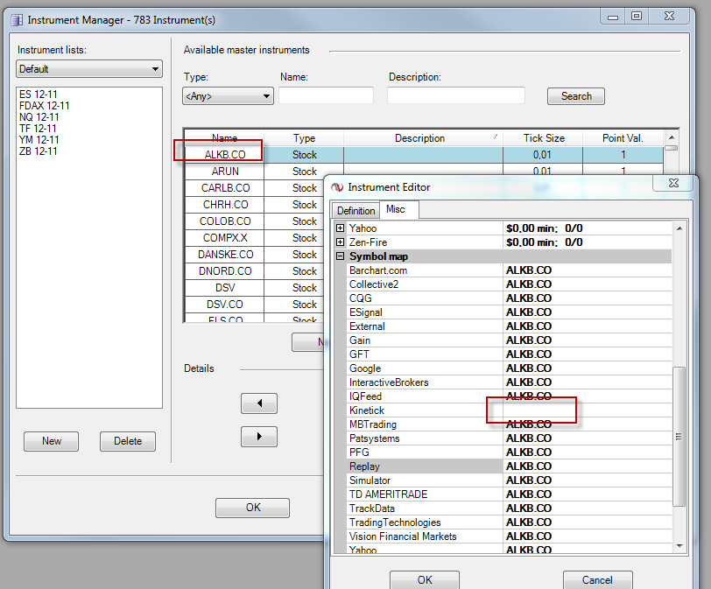Open the Instrument lists Default dropdown
This screenshot has width=711, height=589.
click(89, 69)
